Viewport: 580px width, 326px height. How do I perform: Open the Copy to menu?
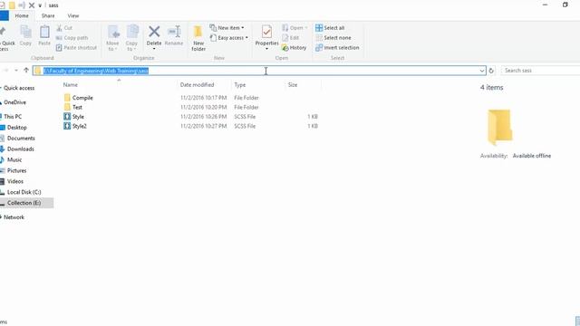(131, 38)
